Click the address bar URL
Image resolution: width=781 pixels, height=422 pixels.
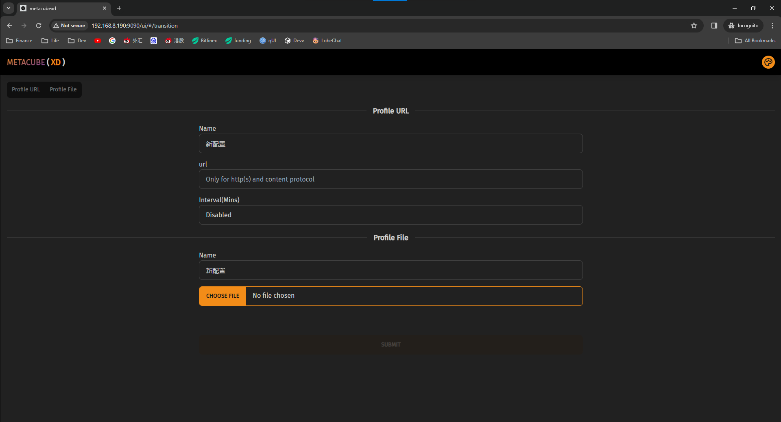(x=135, y=26)
